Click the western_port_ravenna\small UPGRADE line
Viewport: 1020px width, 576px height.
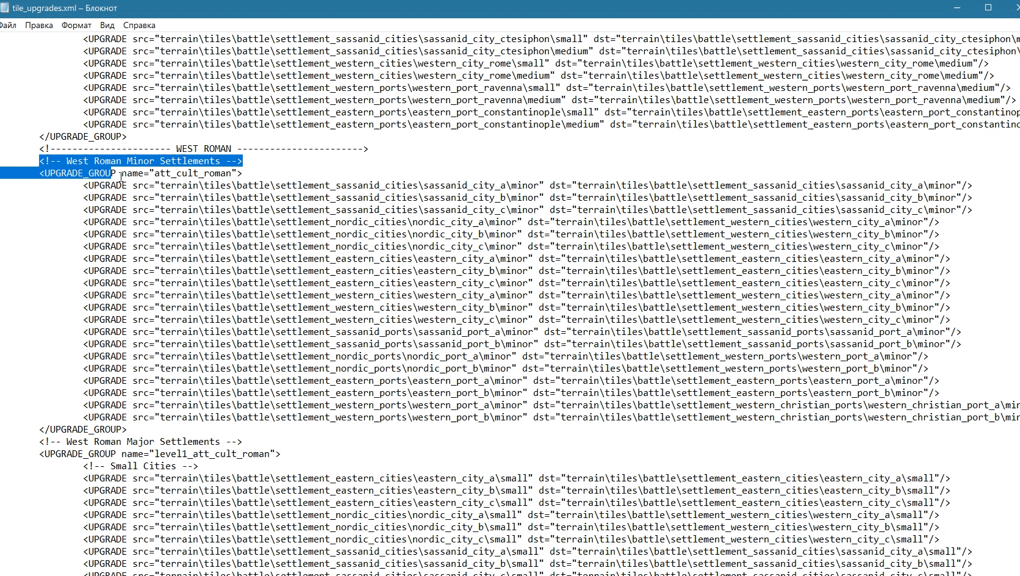pos(547,88)
